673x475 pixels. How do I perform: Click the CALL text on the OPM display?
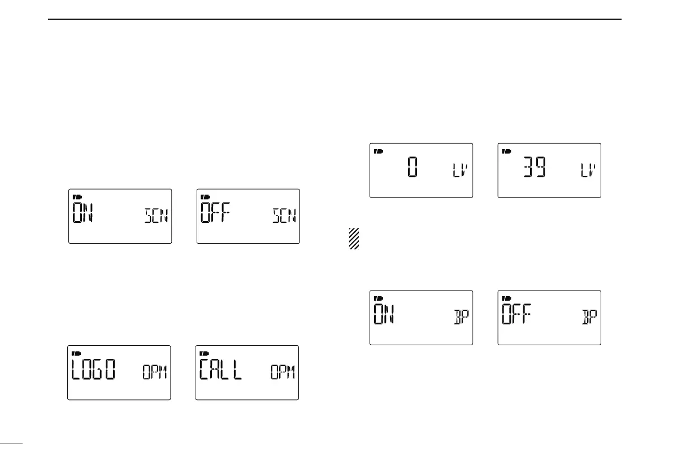point(221,369)
